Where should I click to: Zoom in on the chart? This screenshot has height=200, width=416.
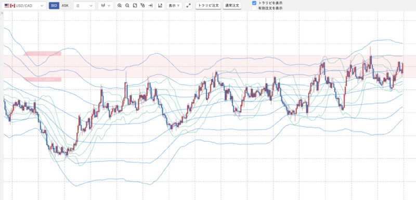coord(120,6)
